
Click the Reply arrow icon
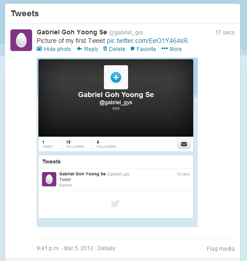point(80,49)
